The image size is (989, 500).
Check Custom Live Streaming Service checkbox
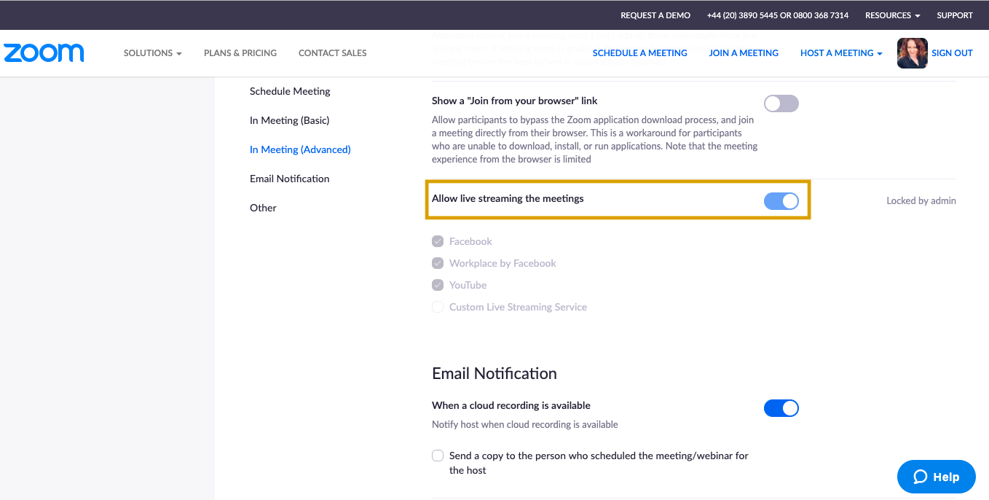pos(438,307)
